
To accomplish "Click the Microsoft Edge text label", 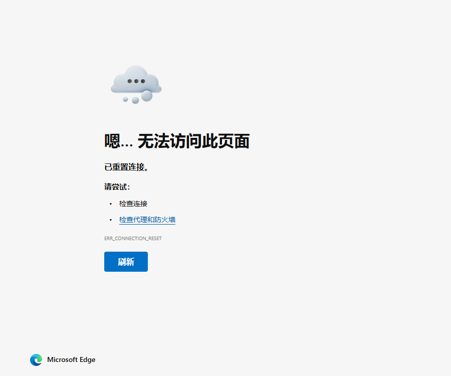I will tap(71, 359).
